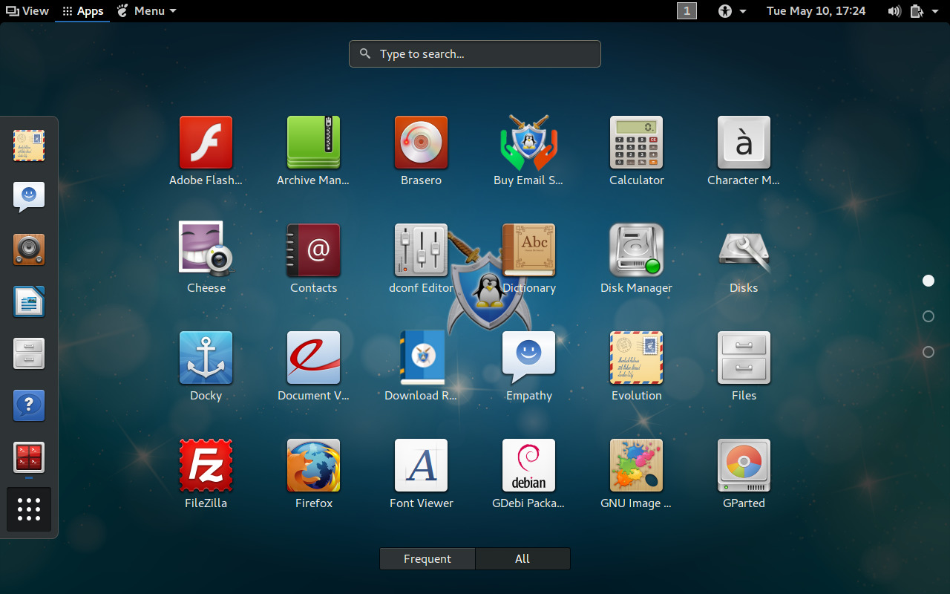Open Document Viewer
The image size is (950, 594).
[x=313, y=358]
